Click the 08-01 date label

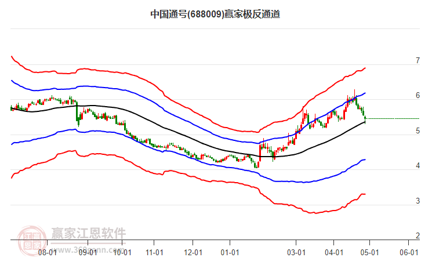click(47, 253)
